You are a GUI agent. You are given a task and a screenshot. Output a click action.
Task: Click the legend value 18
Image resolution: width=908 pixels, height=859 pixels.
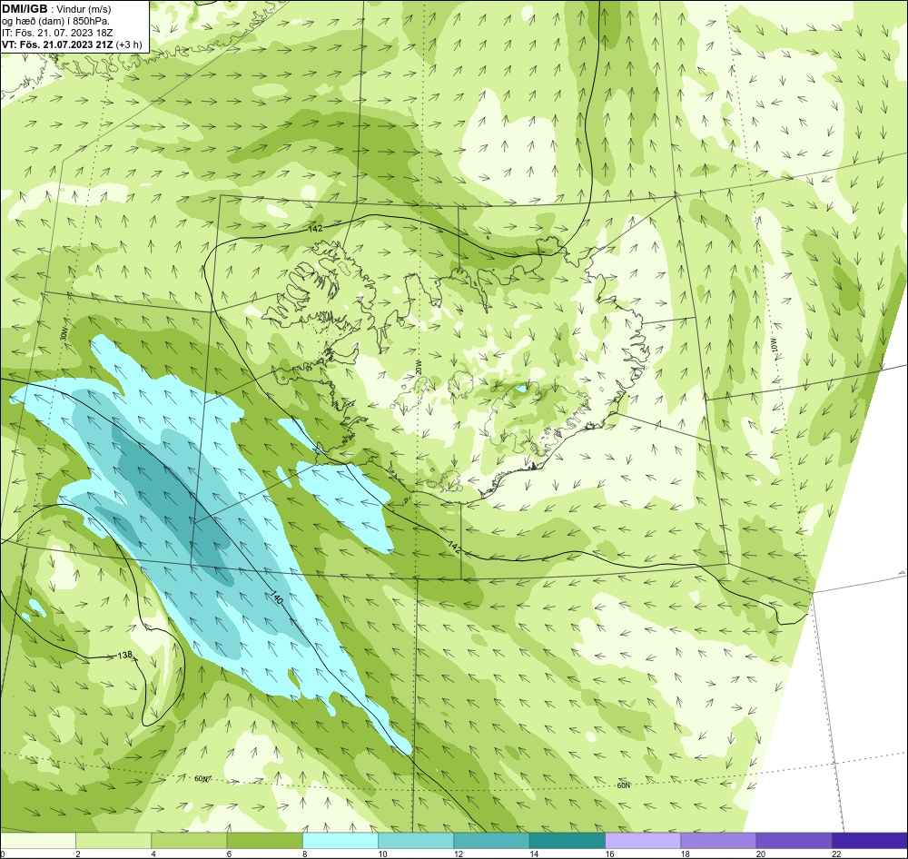coord(685,854)
